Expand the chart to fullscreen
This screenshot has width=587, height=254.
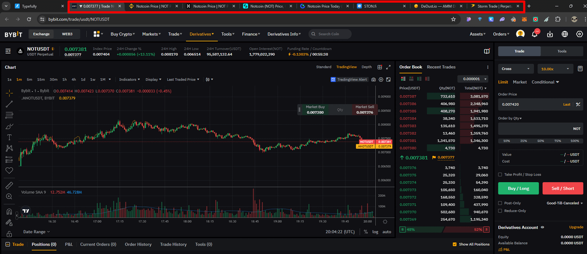[x=388, y=67]
